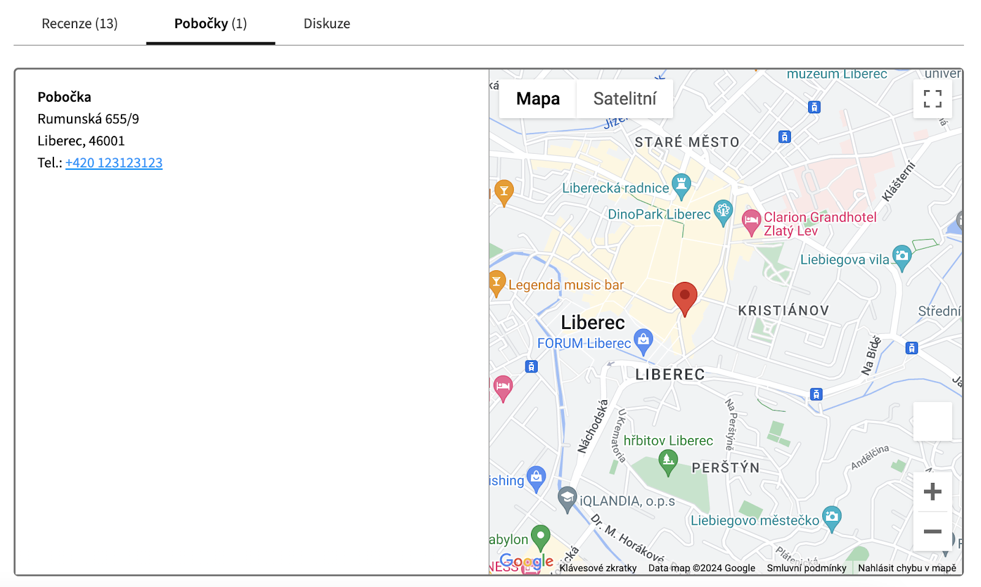Image resolution: width=981 pixels, height=587 pixels.
Task: Switch map to Satelitní view
Action: point(625,99)
